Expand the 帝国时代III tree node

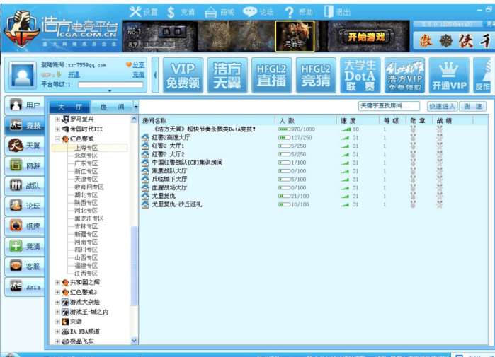pyautogui.click(x=57, y=129)
